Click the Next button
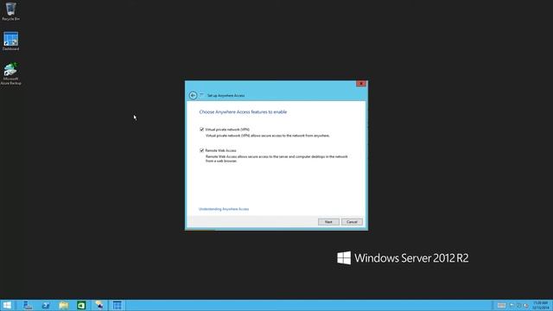Viewport: 553px width, 311px height. [328, 222]
